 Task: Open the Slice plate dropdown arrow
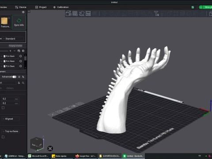pyautogui.click(x=201, y=7)
